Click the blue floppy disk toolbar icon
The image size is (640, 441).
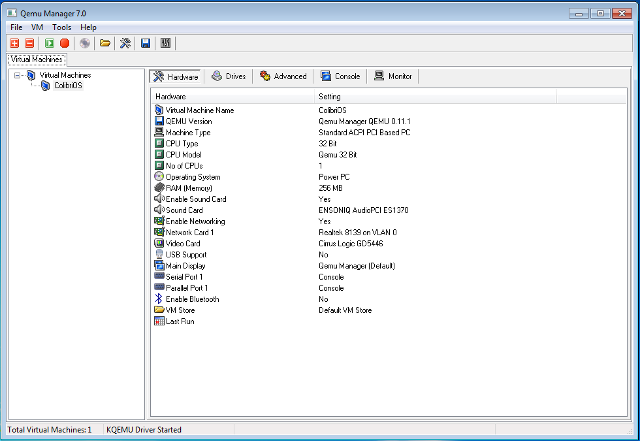point(145,43)
